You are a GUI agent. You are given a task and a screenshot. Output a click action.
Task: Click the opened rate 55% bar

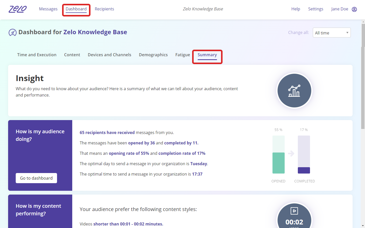(x=278, y=155)
